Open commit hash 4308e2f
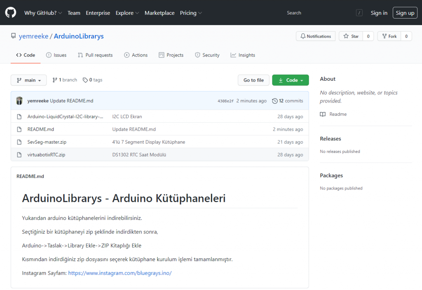422x290 pixels. click(225, 101)
